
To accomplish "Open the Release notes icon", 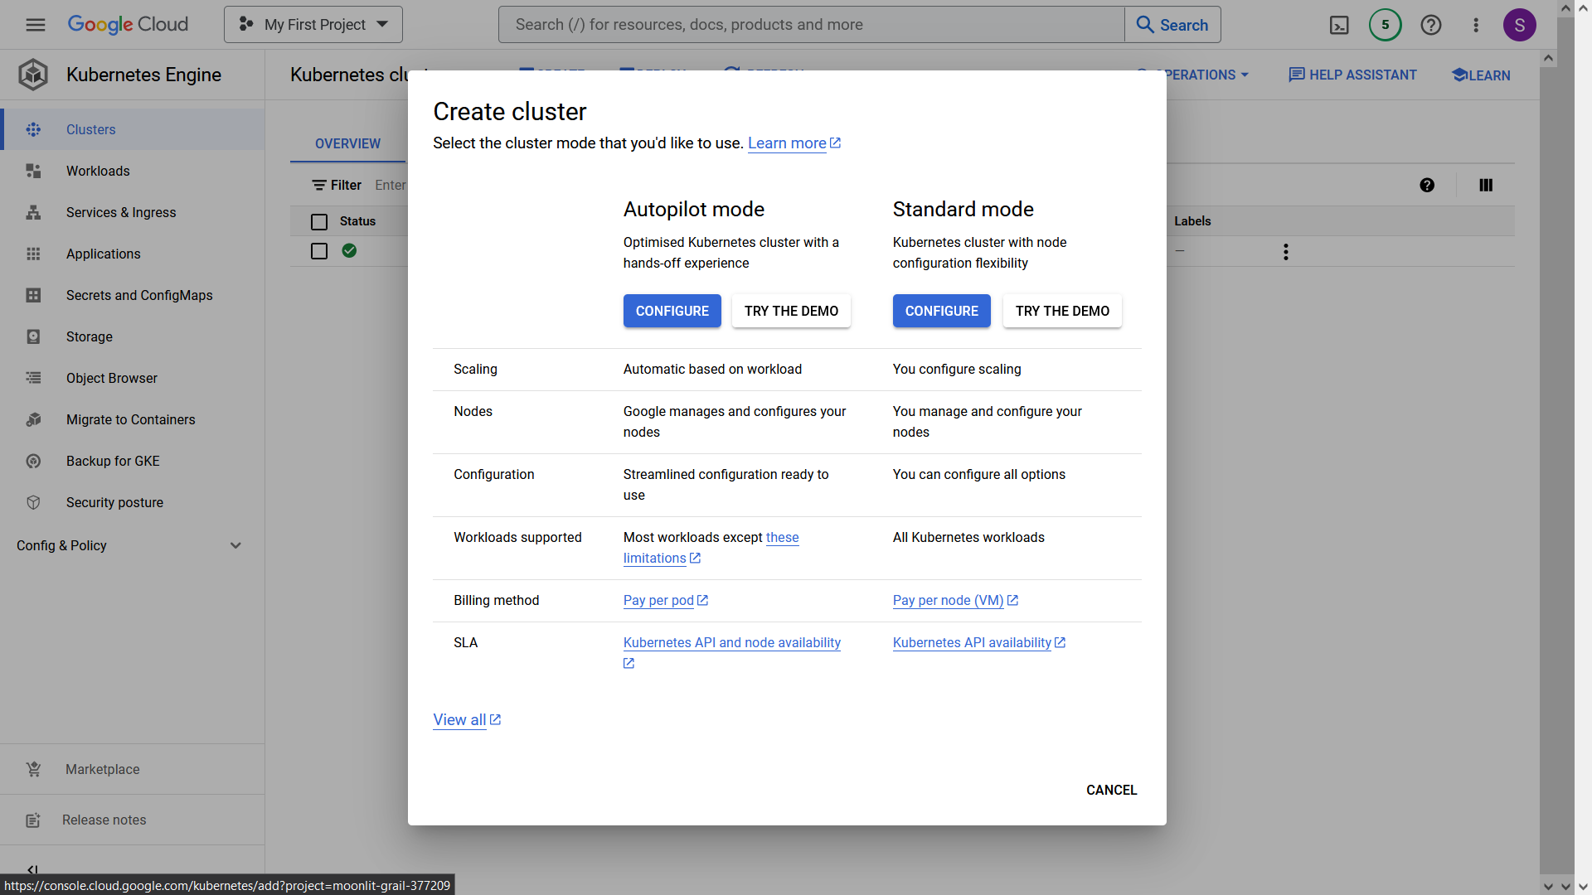I will pyautogui.click(x=33, y=820).
